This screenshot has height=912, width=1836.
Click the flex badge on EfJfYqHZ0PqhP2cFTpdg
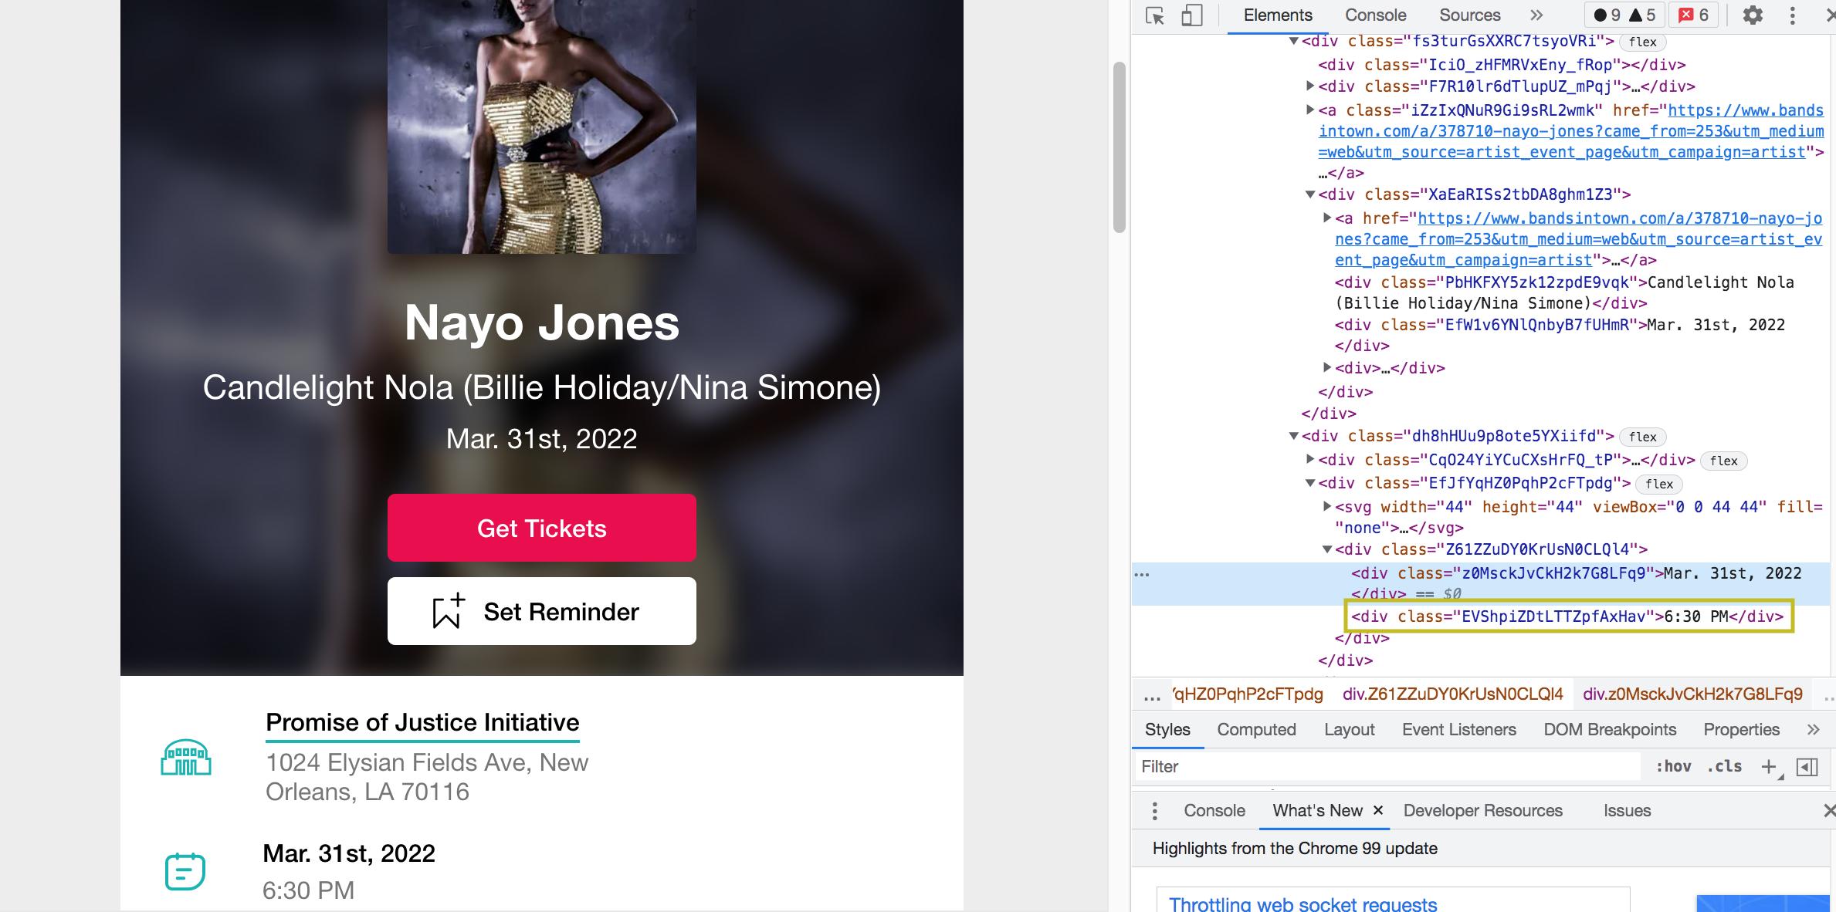click(x=1658, y=484)
